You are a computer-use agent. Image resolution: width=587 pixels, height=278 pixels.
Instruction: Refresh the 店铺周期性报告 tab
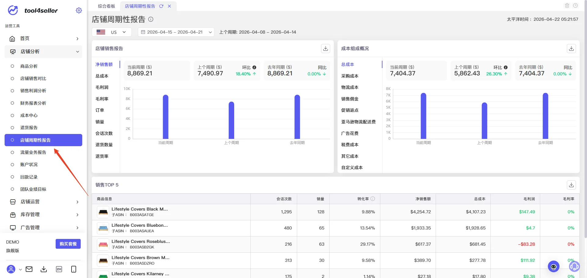pyautogui.click(x=161, y=6)
